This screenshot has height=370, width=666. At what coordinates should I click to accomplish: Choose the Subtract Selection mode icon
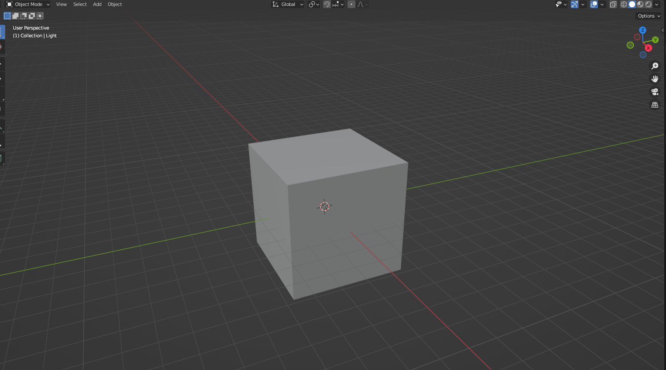[x=24, y=16]
